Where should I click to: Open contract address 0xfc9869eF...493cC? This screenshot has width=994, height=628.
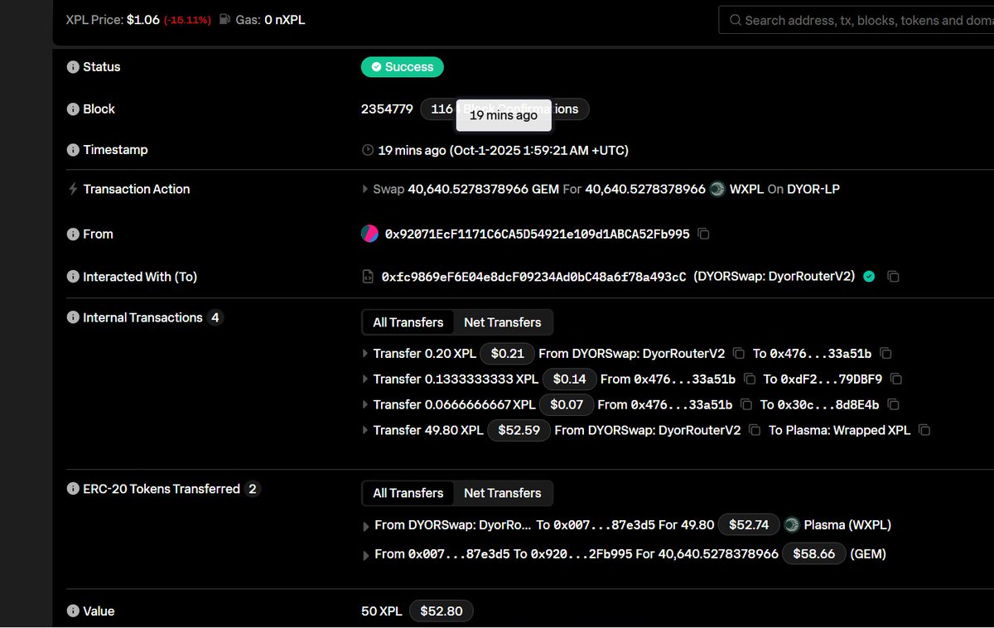[534, 277]
